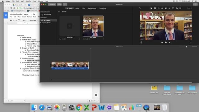Image resolution: width=199 pixels, height=112 pixels.
Task: Open QuickTime Player in Dock
Action: pyautogui.click(x=146, y=107)
